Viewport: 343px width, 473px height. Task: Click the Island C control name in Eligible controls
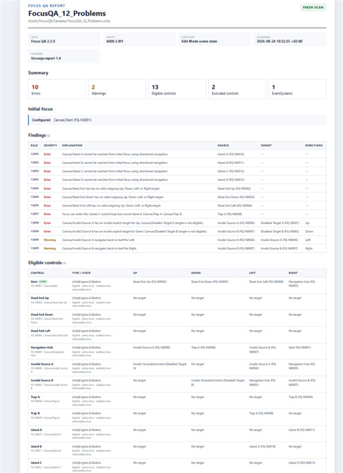36,463
